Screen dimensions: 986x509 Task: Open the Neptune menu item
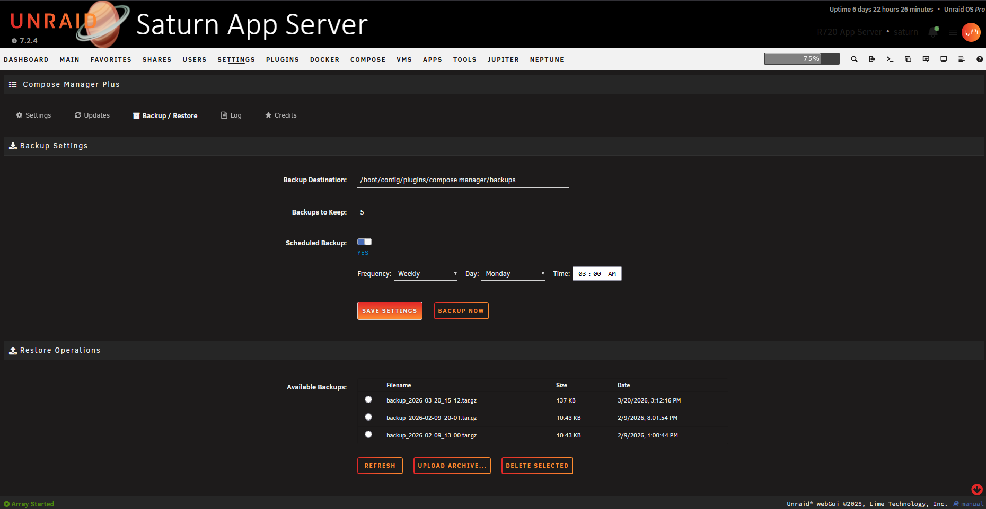pyautogui.click(x=547, y=60)
